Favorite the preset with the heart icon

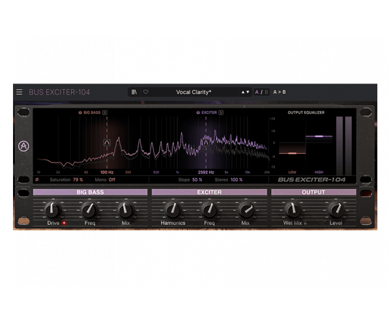click(x=146, y=92)
